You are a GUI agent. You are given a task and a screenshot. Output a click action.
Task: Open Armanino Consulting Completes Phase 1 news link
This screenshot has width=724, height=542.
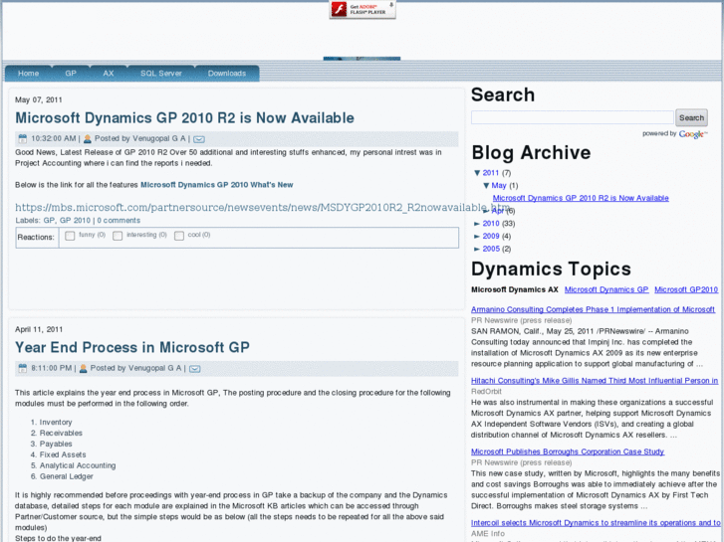point(593,309)
